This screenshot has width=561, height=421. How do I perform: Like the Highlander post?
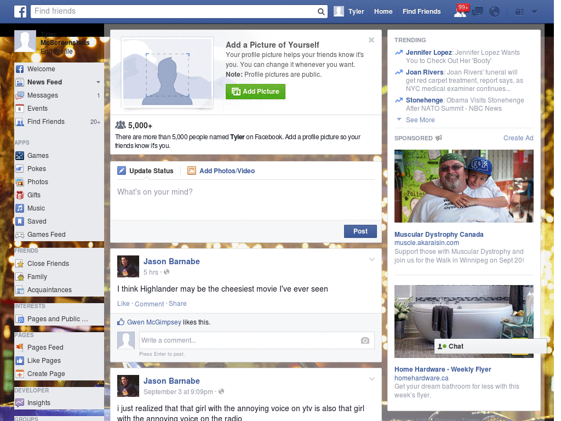click(x=123, y=304)
